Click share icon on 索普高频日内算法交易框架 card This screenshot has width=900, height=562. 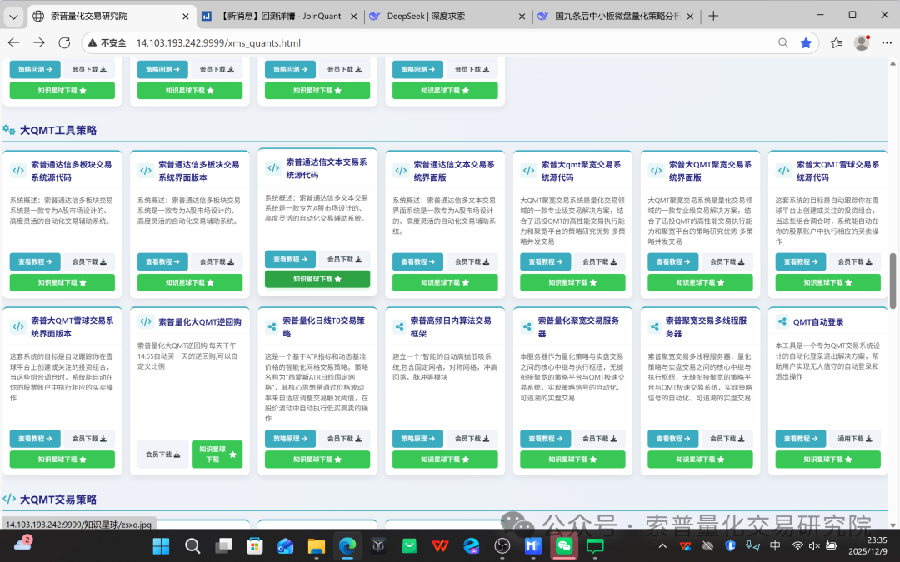tap(399, 327)
